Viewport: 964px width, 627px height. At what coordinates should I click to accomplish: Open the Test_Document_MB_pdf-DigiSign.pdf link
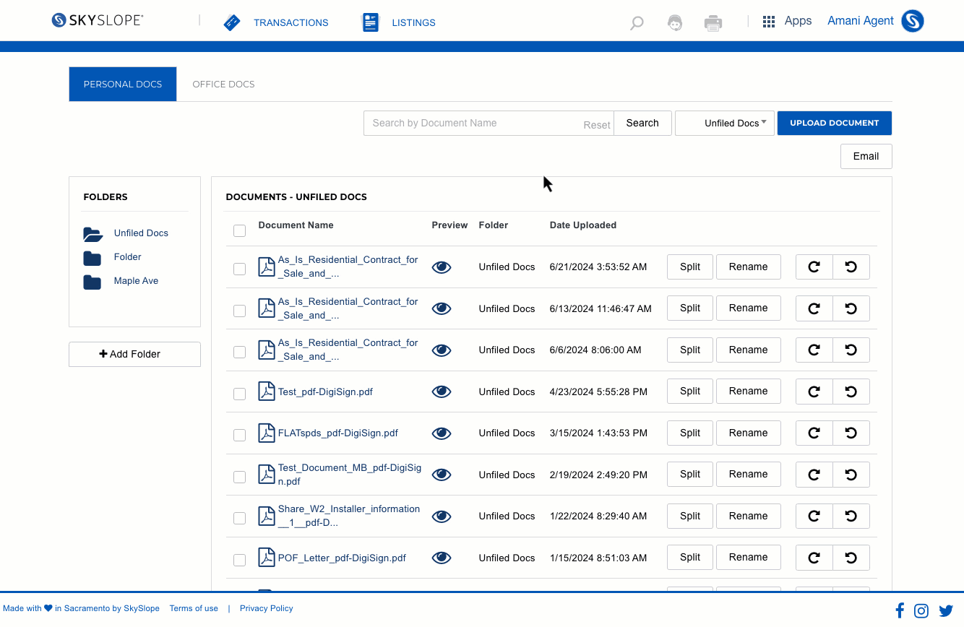click(x=350, y=475)
